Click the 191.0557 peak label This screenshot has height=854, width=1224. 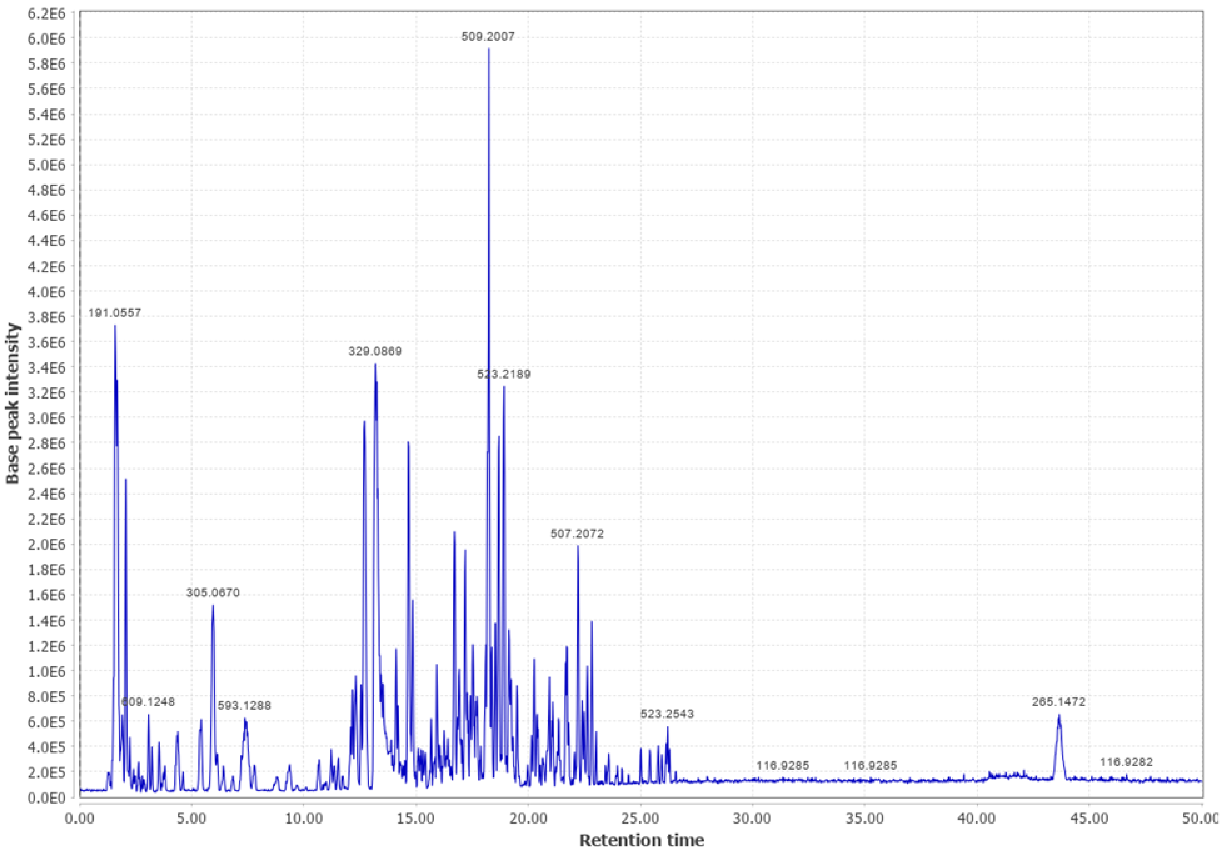(115, 313)
